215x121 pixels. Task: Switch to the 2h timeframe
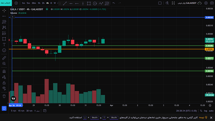(x=43, y=3)
